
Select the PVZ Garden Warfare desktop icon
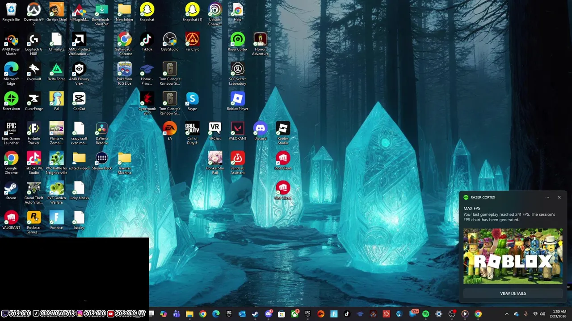56,193
